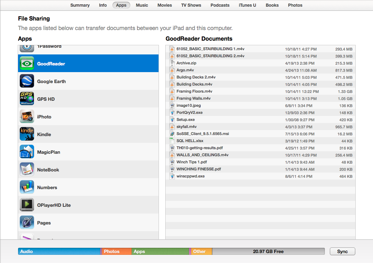Select GPS HD in the Apps list
This screenshot has width=373, height=263.
88,99
